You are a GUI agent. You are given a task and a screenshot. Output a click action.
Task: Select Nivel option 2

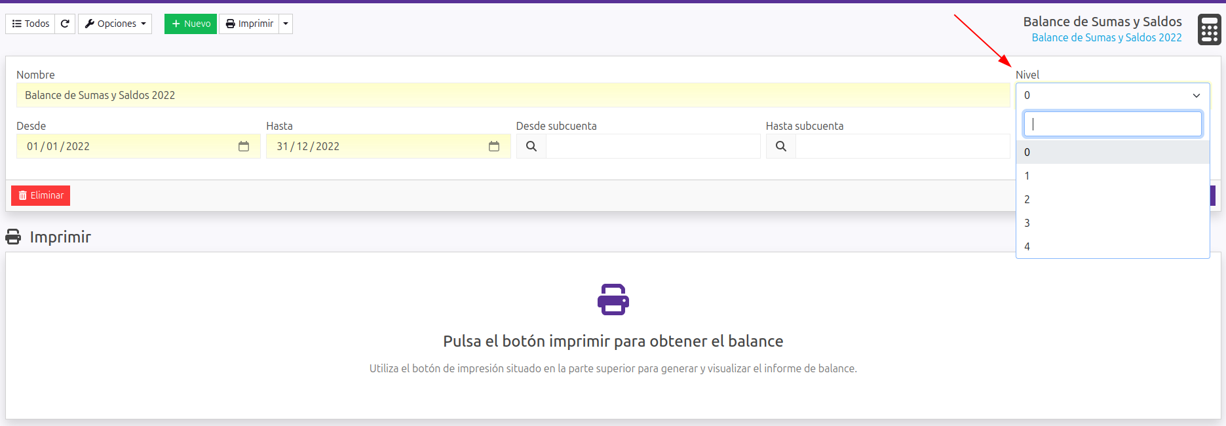tap(1113, 199)
